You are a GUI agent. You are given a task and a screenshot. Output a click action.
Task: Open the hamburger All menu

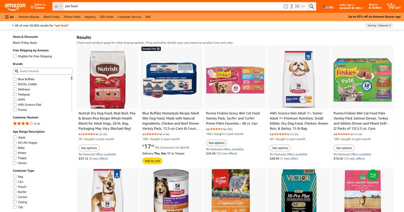(9, 17)
